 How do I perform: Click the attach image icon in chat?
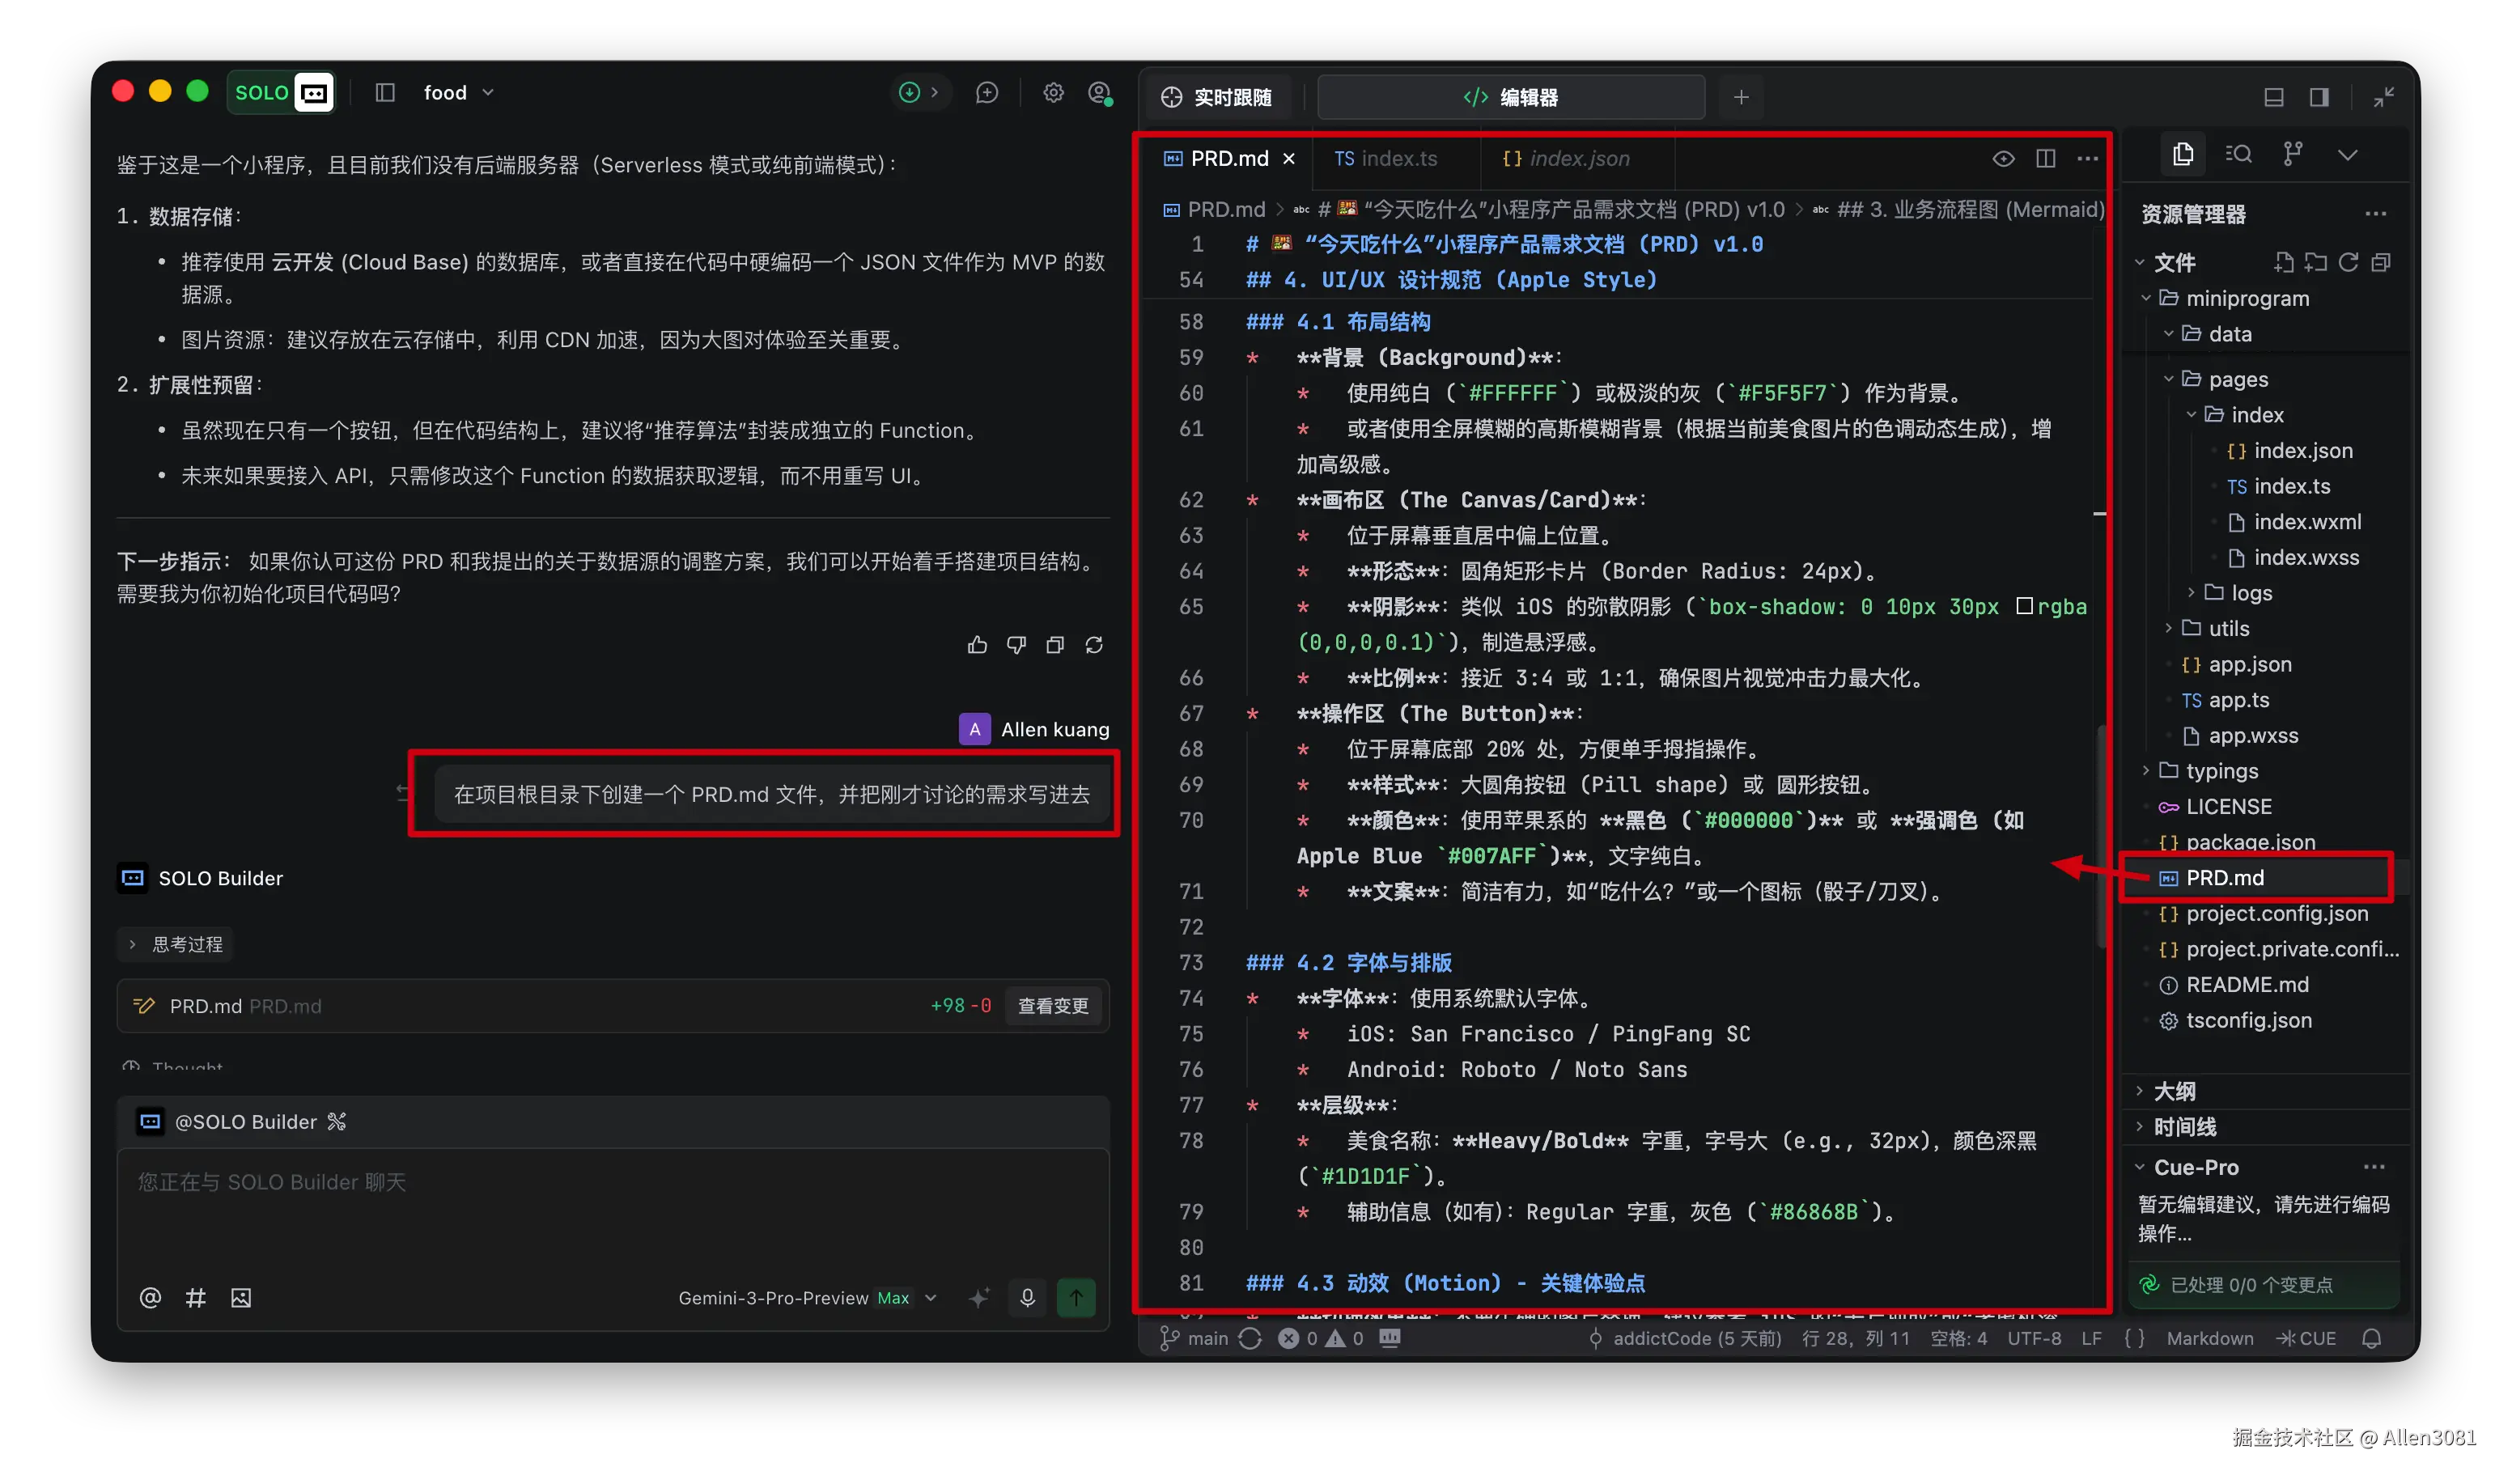(x=241, y=1297)
